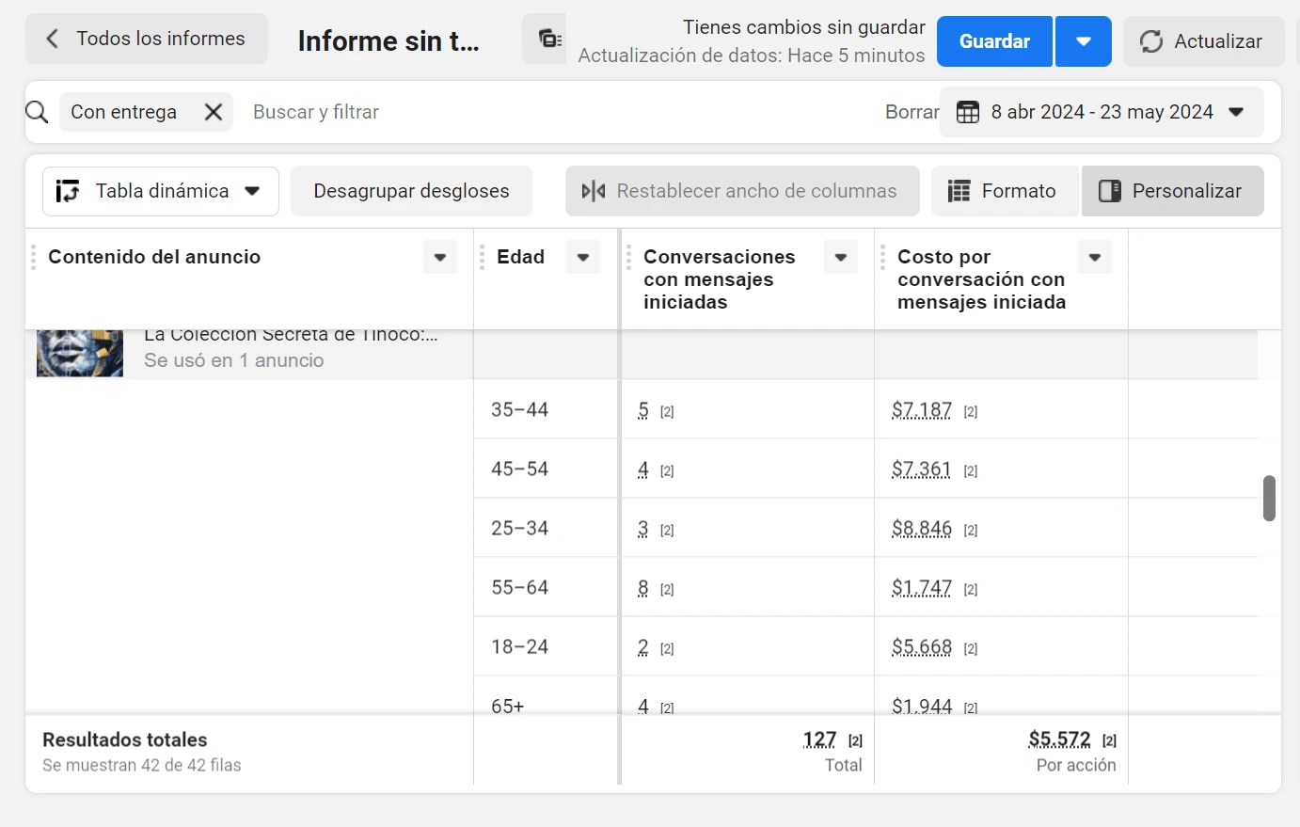1300x827 pixels.
Task: Click Resultados totales label
Action: pyautogui.click(x=125, y=740)
